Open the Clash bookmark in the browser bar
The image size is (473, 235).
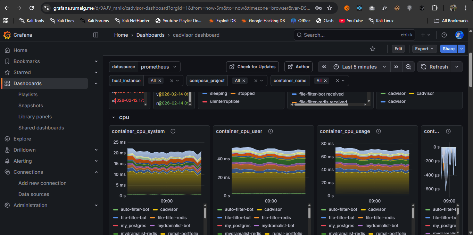tap(325, 20)
